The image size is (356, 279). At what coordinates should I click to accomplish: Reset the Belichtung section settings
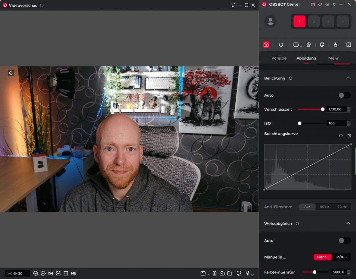(290, 78)
